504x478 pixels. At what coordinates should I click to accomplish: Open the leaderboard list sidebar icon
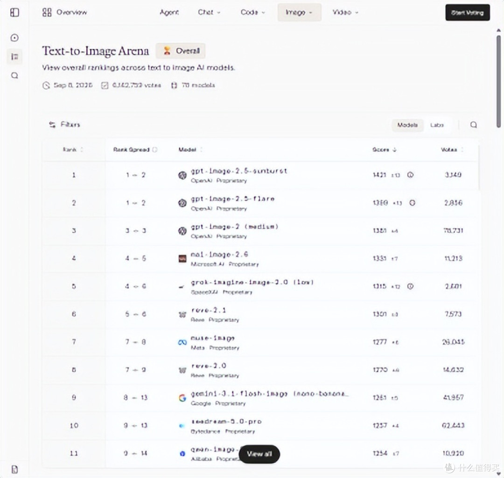point(14,57)
